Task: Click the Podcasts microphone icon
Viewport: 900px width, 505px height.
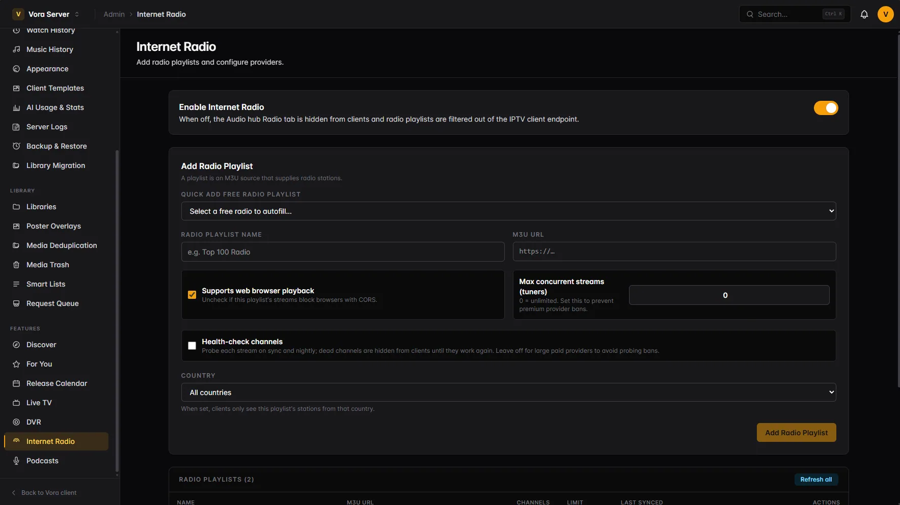Action: coord(16,461)
